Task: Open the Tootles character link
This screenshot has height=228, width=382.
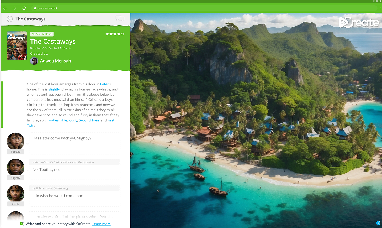Action: click(53, 120)
